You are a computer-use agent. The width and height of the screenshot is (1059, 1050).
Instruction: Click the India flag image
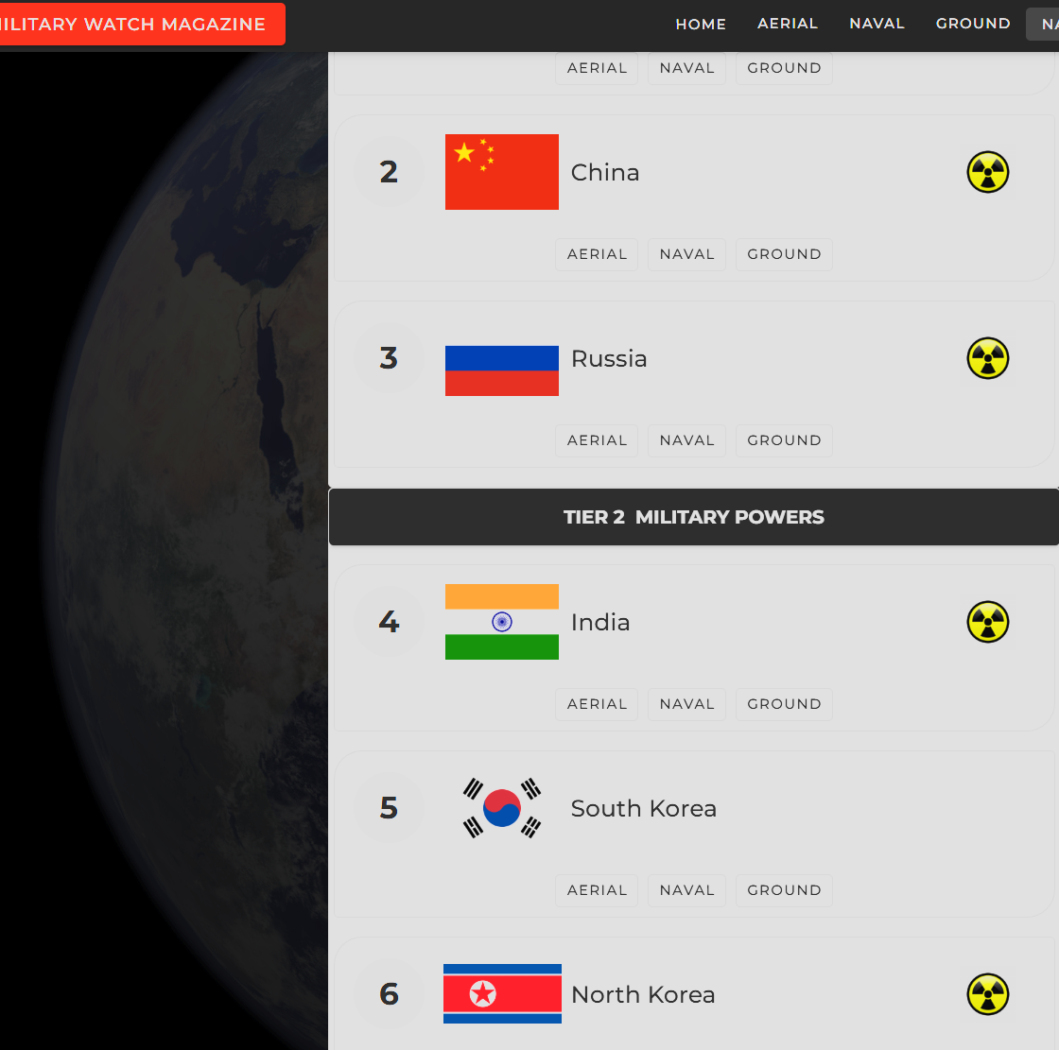point(502,622)
